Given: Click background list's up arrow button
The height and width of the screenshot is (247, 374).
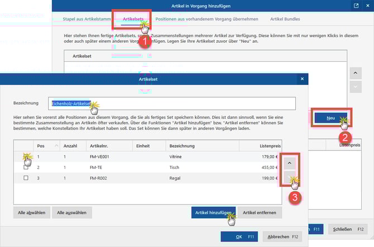Looking at the screenshot, I should pos(356,72).
